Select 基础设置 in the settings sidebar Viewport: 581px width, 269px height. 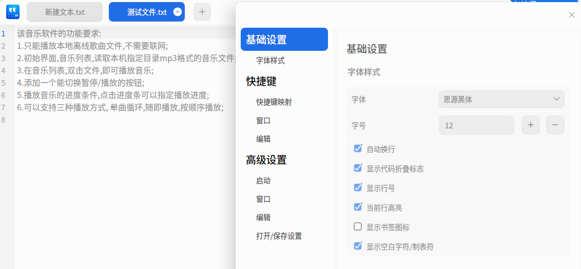coord(284,40)
